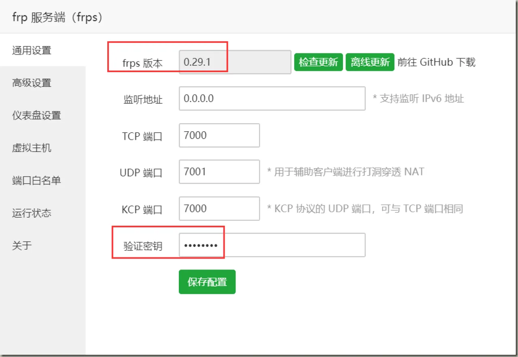The width and height of the screenshot is (518, 357).
Task: Follow the 前往 GitHub 下载 link
Action: [436, 62]
